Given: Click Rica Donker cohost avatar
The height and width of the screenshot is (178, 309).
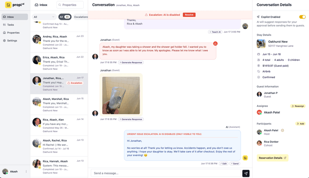Looking at the screenshot, I should tap(259, 143).
